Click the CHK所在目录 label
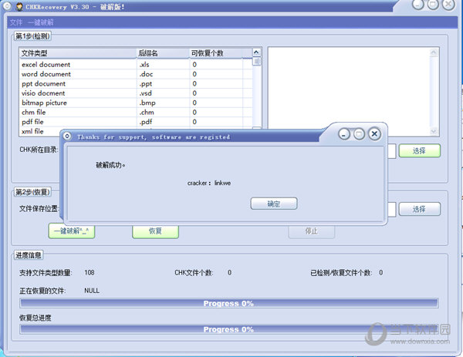The height and width of the screenshot is (357, 463). pyautogui.click(x=39, y=150)
